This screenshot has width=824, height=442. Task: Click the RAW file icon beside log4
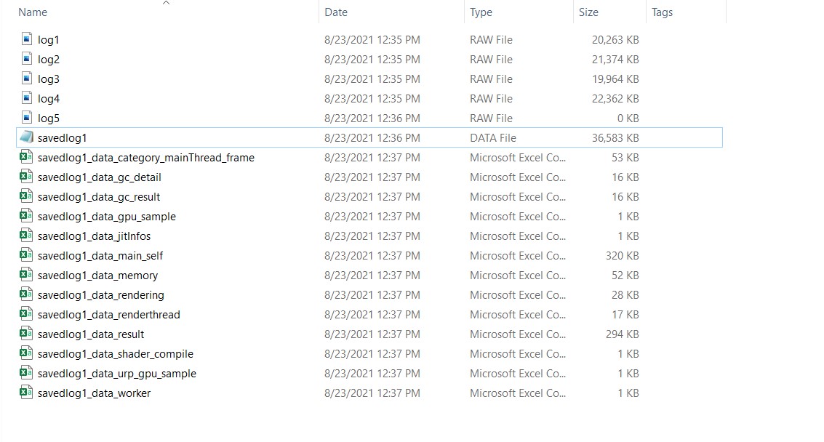[x=28, y=98]
